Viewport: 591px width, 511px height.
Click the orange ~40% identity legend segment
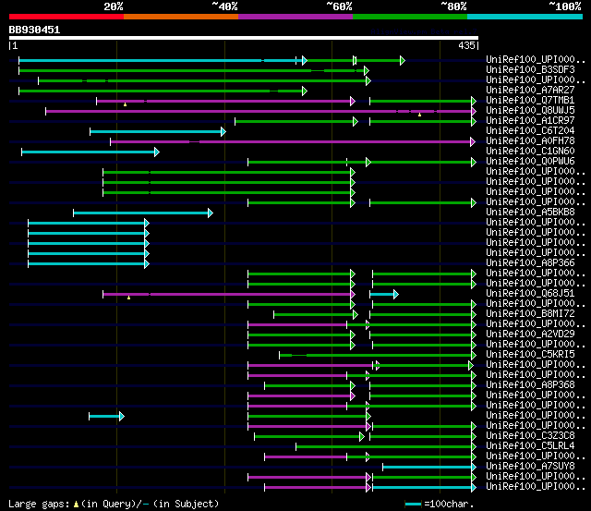(x=181, y=17)
